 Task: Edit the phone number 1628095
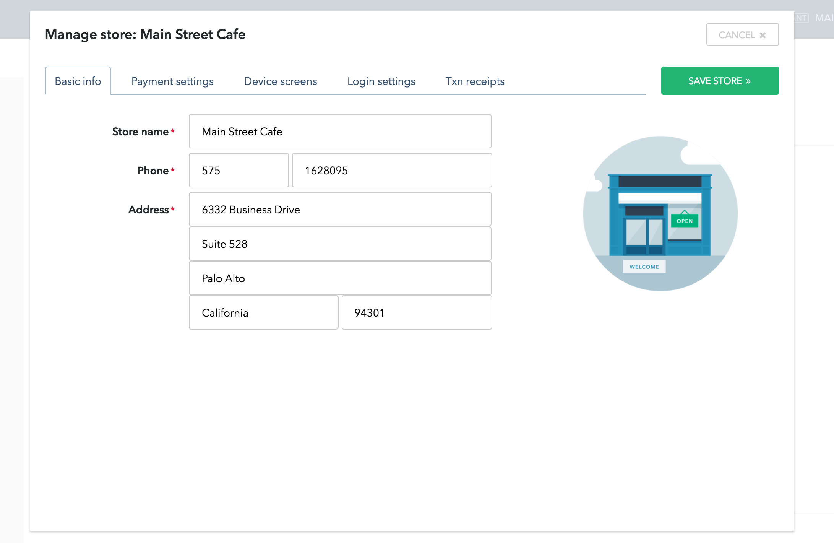(392, 170)
